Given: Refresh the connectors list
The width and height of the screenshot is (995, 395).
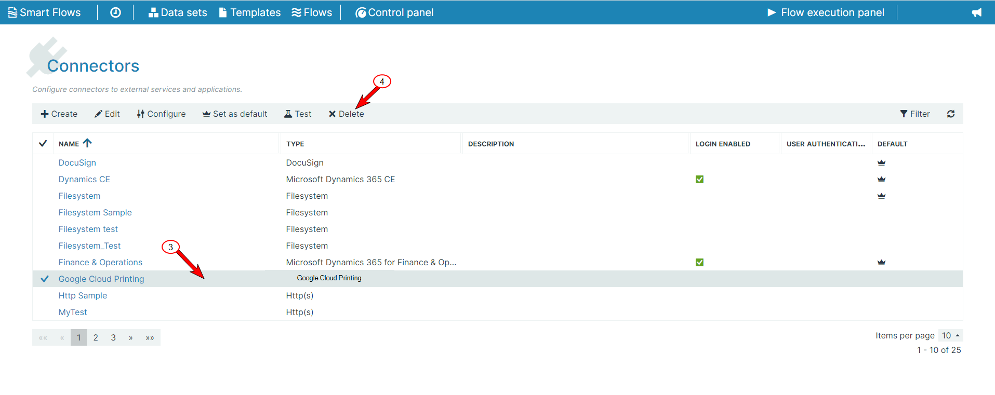Looking at the screenshot, I should pyautogui.click(x=951, y=114).
